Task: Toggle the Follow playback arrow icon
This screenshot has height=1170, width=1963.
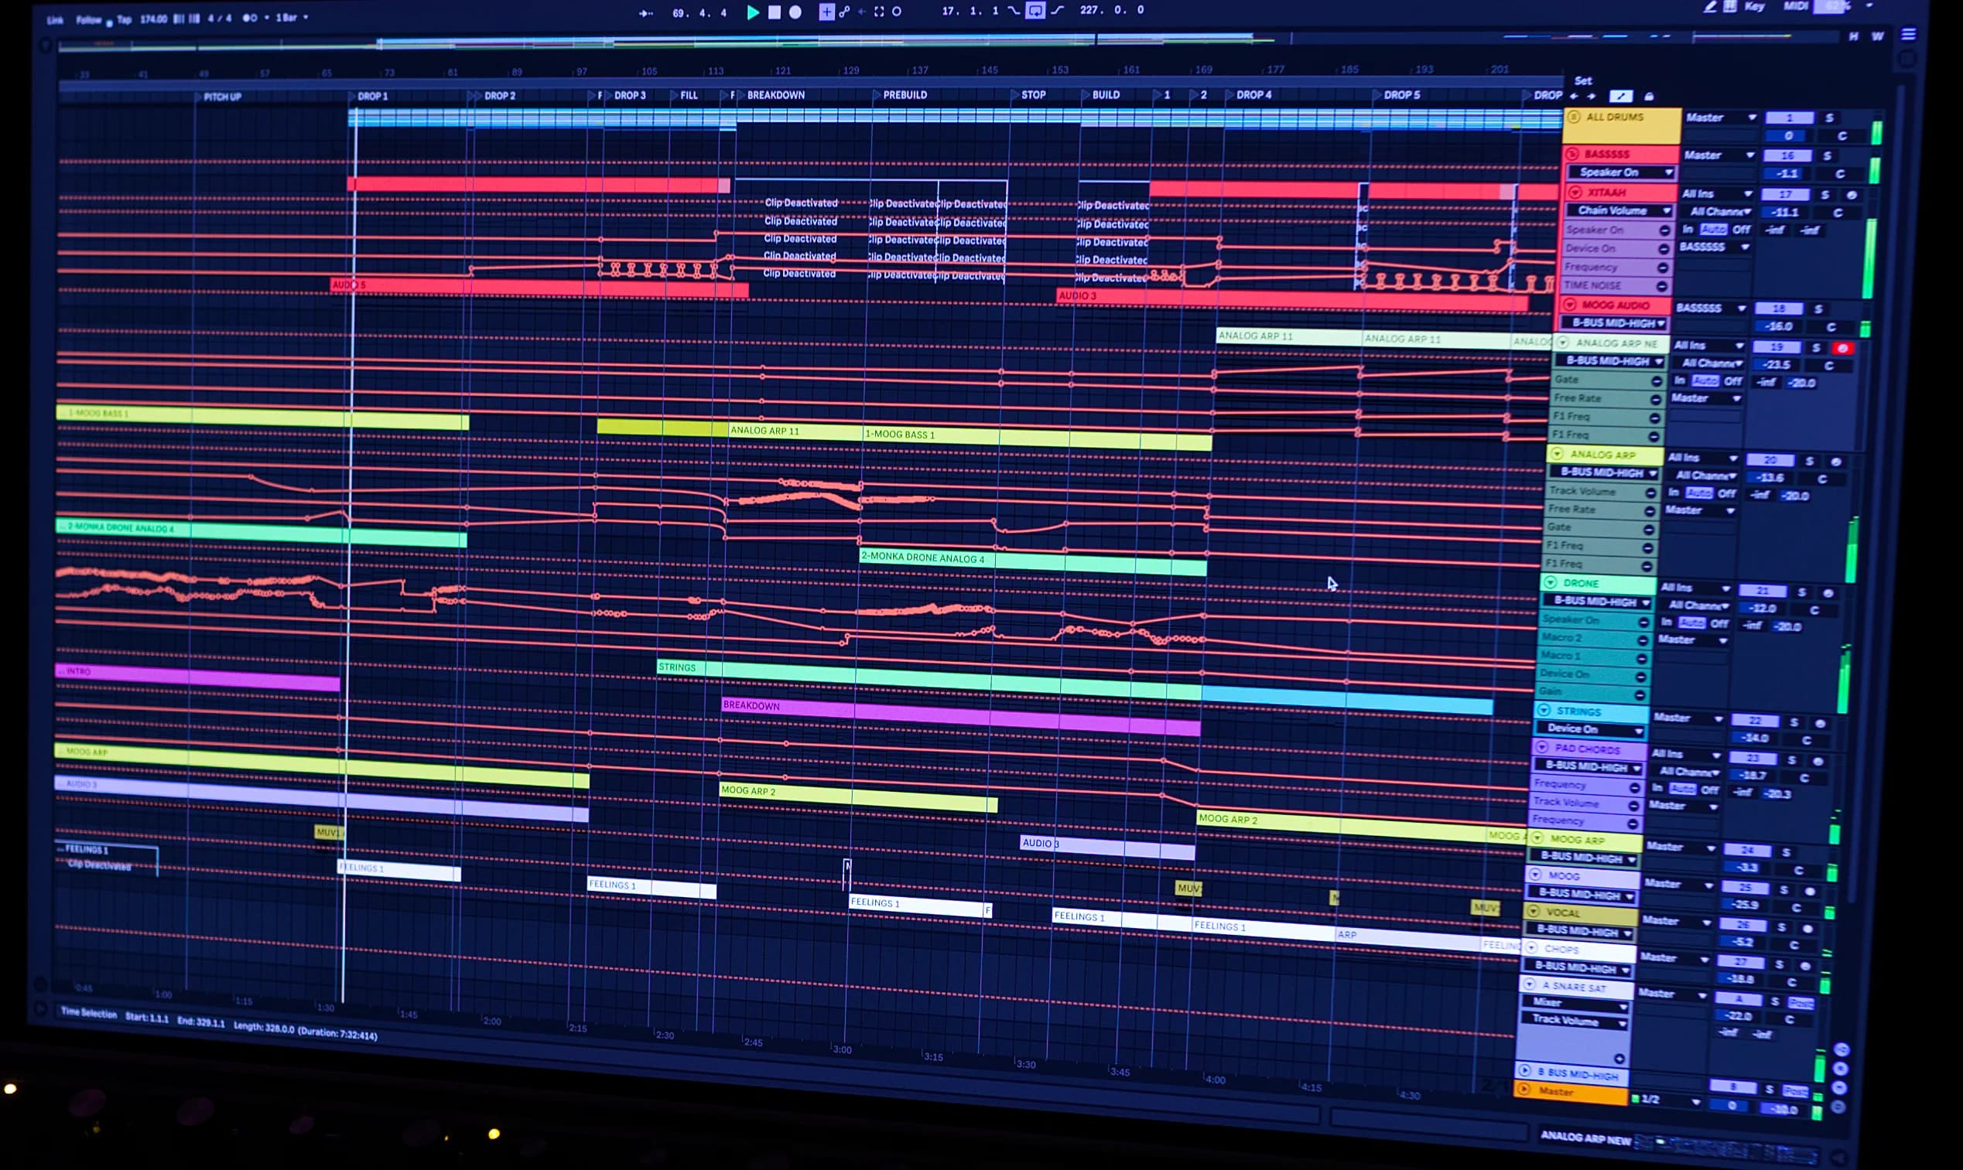Action: tap(645, 12)
